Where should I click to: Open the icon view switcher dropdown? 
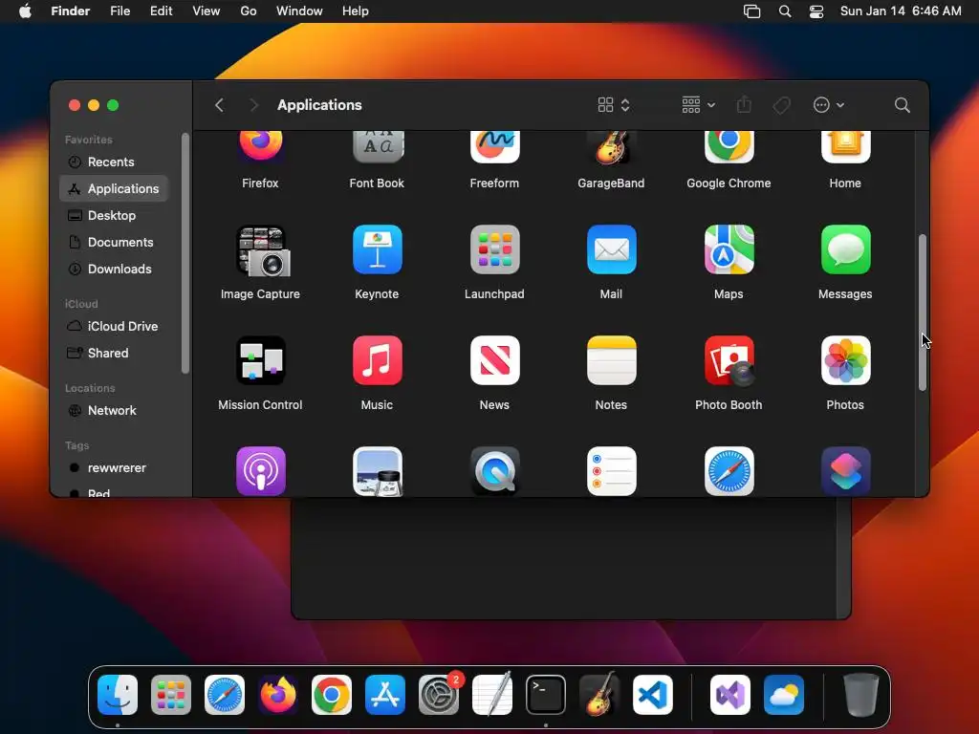coord(614,105)
